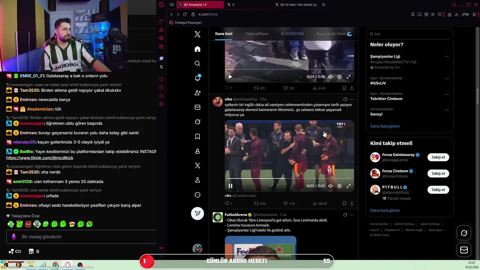Click the compose post feather button
The height and width of the screenshot is (270, 480).
[x=198, y=213]
